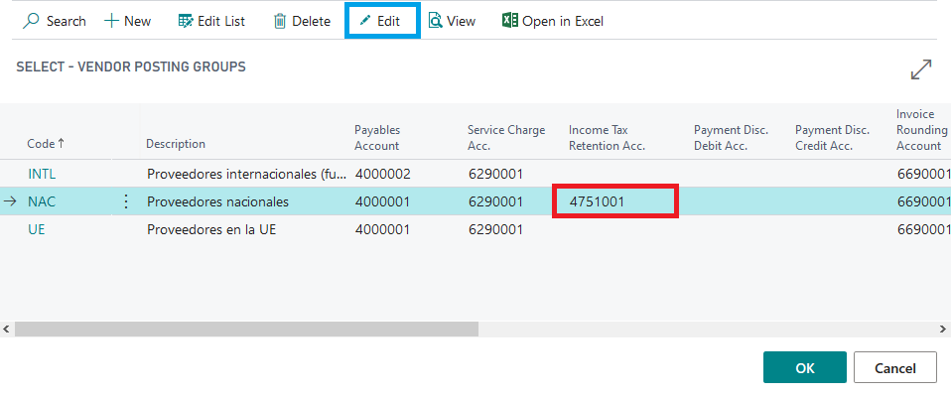951x396 pixels.
Task: Open the INTL code link
Action: click(x=42, y=175)
